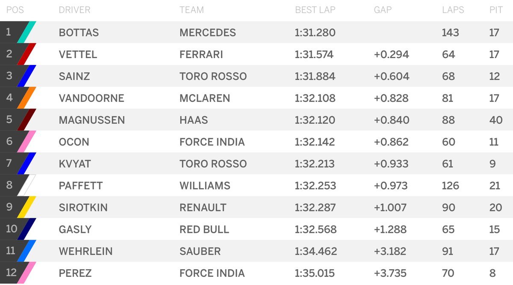Click the PIT column header

(x=496, y=10)
